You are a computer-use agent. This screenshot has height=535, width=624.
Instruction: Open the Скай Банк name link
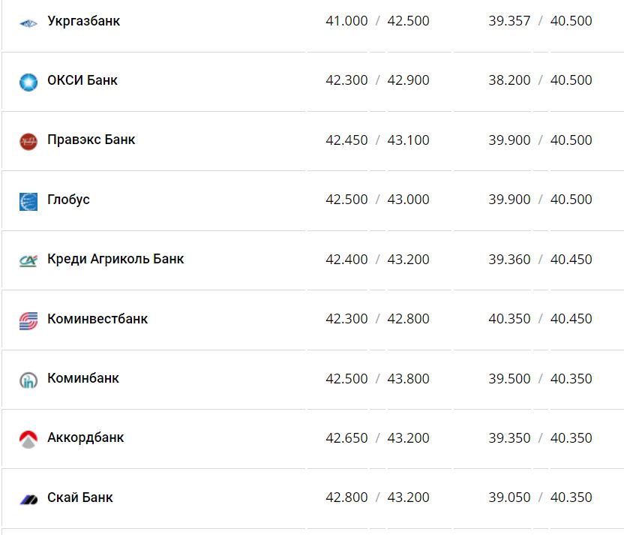tap(79, 497)
